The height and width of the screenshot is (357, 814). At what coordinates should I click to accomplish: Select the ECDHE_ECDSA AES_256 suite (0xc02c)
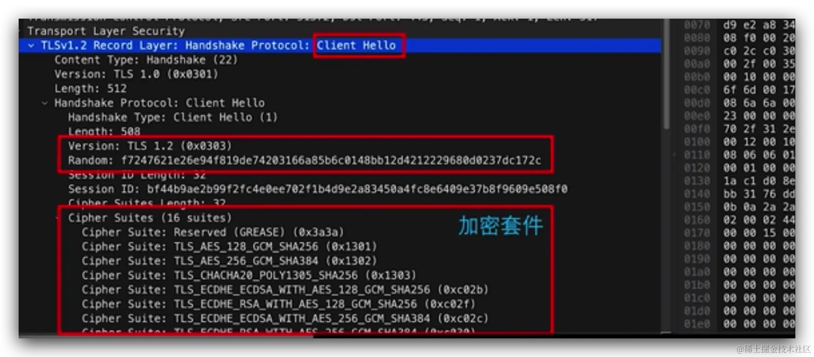tap(285, 318)
